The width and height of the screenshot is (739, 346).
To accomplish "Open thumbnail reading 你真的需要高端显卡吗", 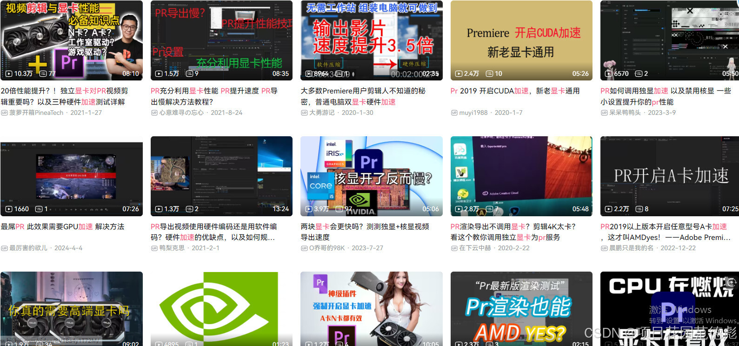I will 72,309.
